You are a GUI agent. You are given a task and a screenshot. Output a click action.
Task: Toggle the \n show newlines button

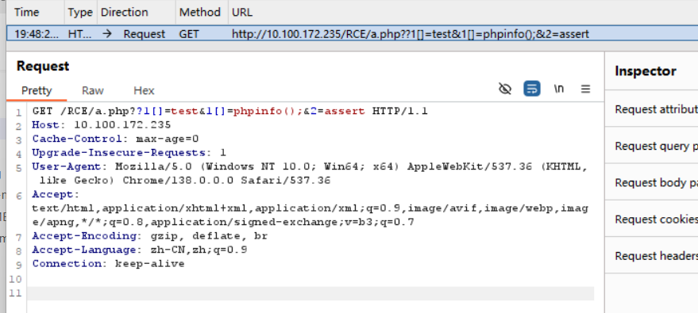[559, 89]
